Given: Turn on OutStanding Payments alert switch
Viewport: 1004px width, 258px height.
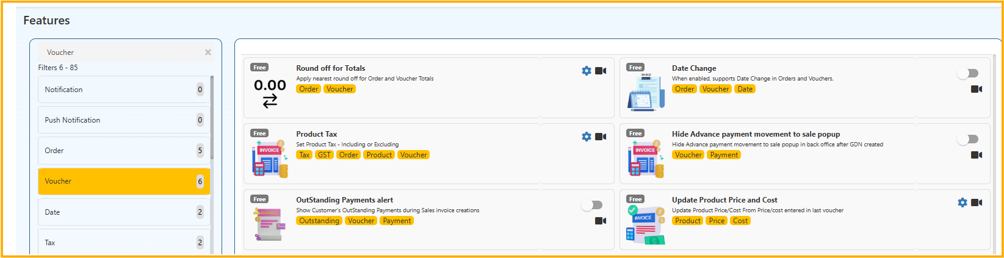Looking at the screenshot, I should coord(591,205).
